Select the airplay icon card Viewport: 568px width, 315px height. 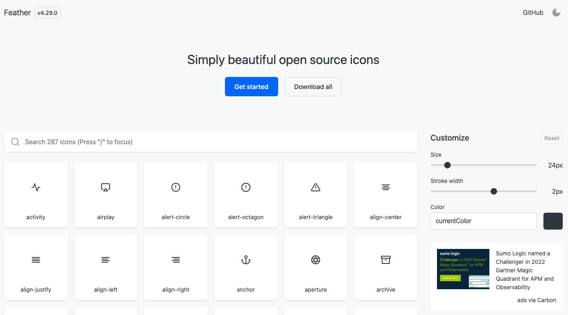[106, 195]
